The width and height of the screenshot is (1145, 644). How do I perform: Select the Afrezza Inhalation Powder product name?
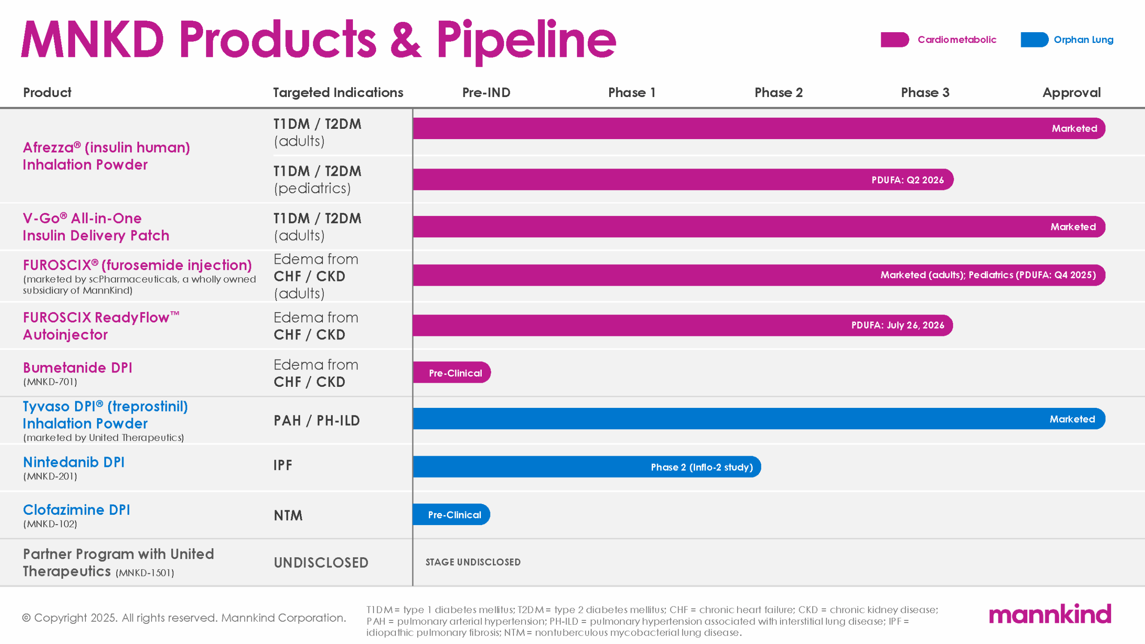(x=106, y=156)
